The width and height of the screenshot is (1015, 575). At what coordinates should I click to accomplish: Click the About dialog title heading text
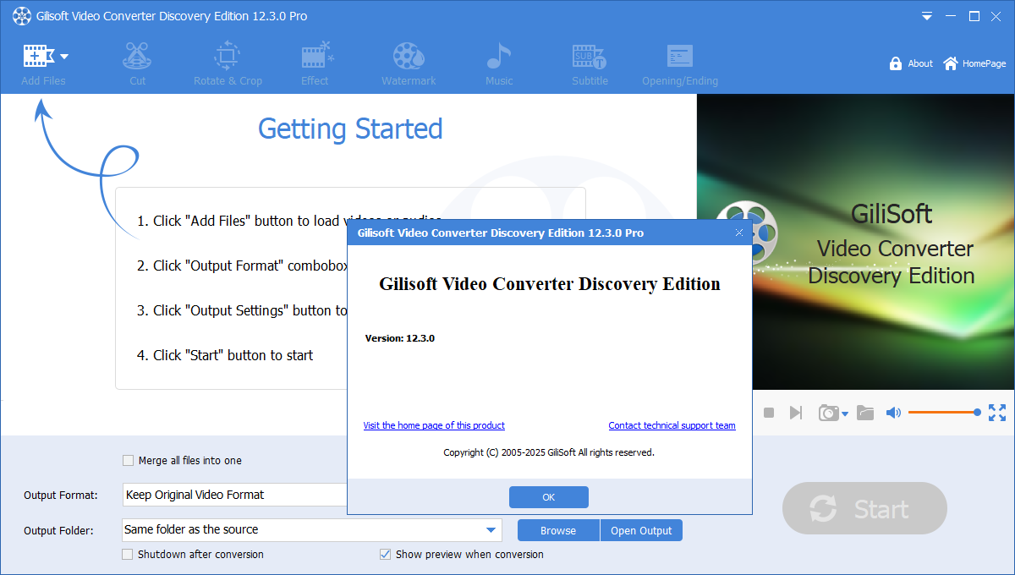550,284
